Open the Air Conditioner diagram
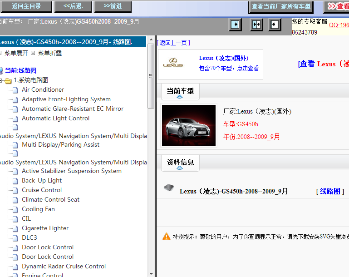 [43, 90]
